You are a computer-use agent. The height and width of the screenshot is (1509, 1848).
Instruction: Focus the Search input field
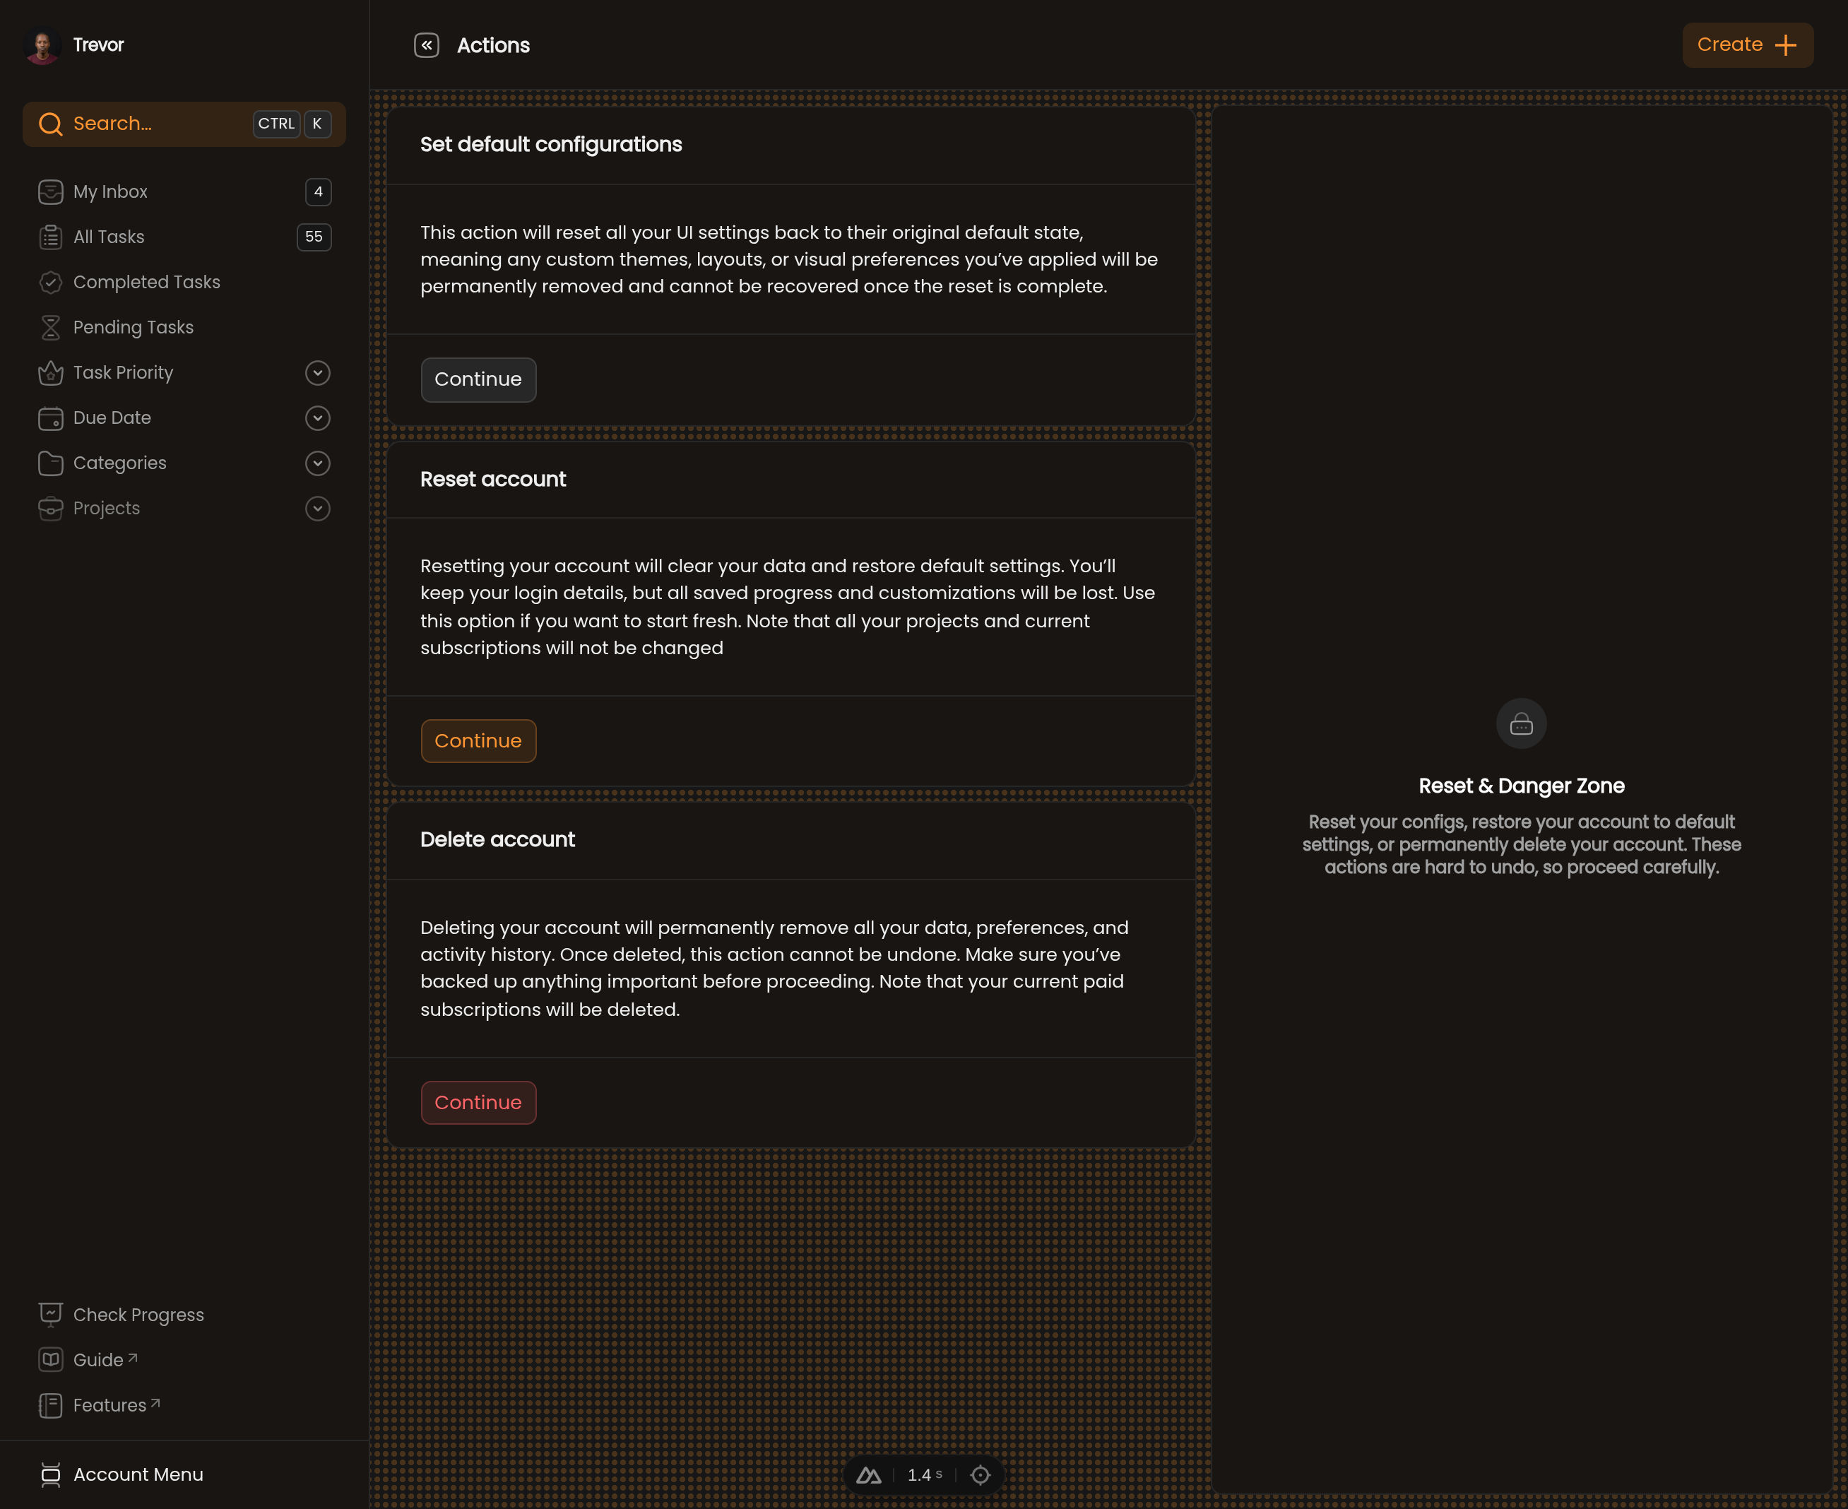tap(184, 124)
